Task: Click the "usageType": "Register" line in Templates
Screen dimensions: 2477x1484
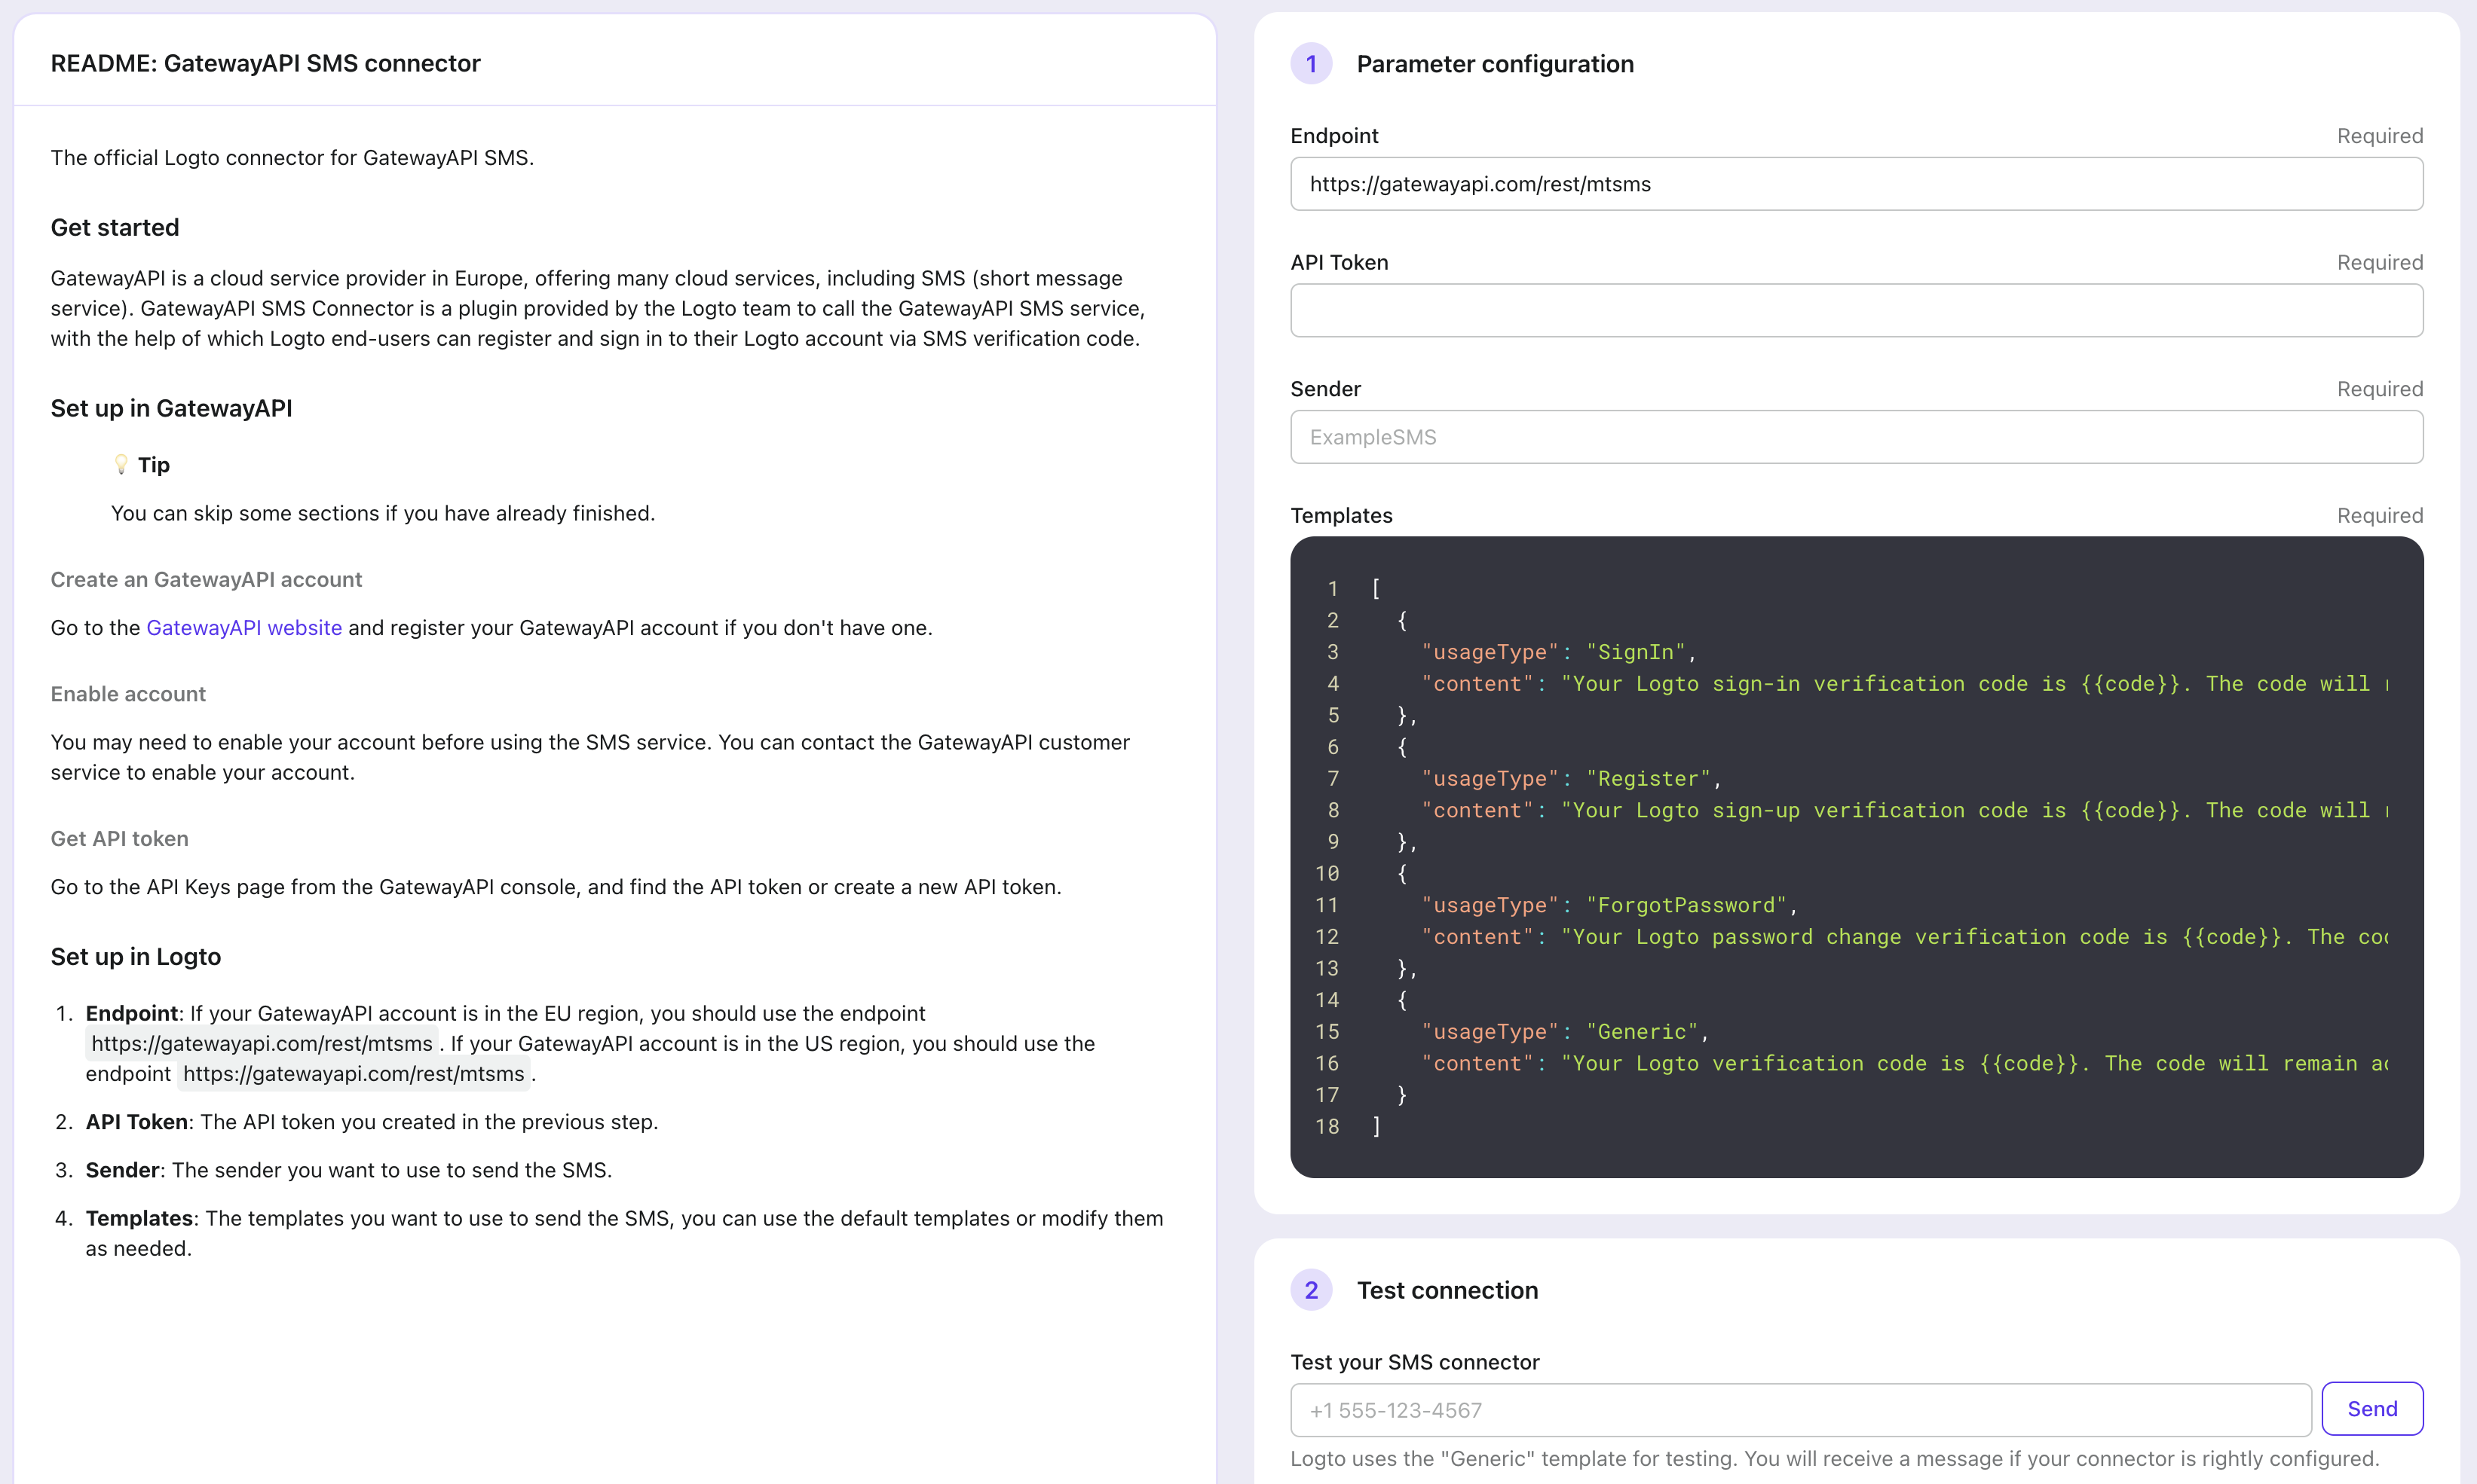Action: pos(1571,779)
